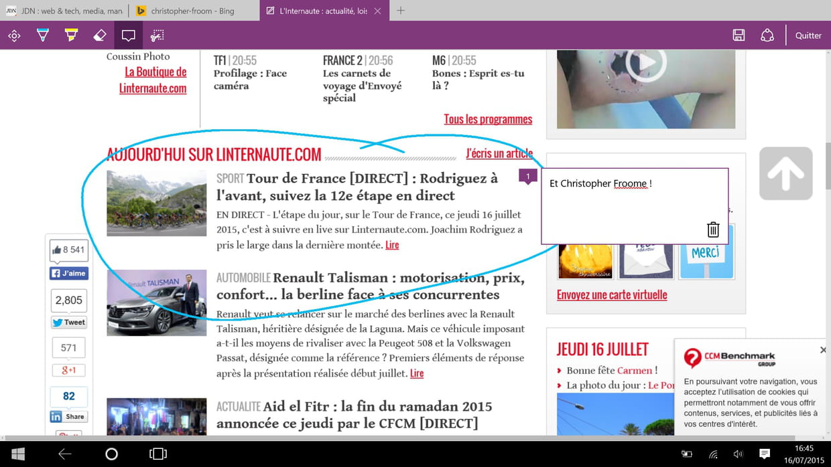Open the Action Center notifications icon
The height and width of the screenshot is (467, 831).
click(x=765, y=455)
